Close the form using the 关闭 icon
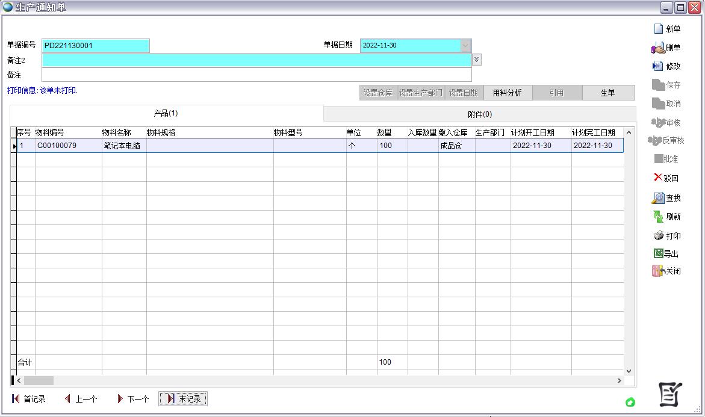The height and width of the screenshot is (417, 705). [x=657, y=271]
